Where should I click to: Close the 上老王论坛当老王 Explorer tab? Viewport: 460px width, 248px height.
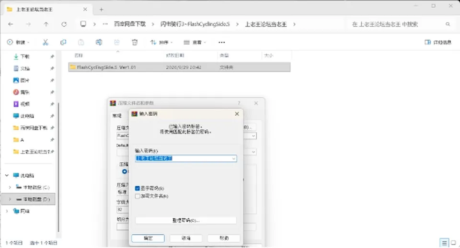point(85,10)
